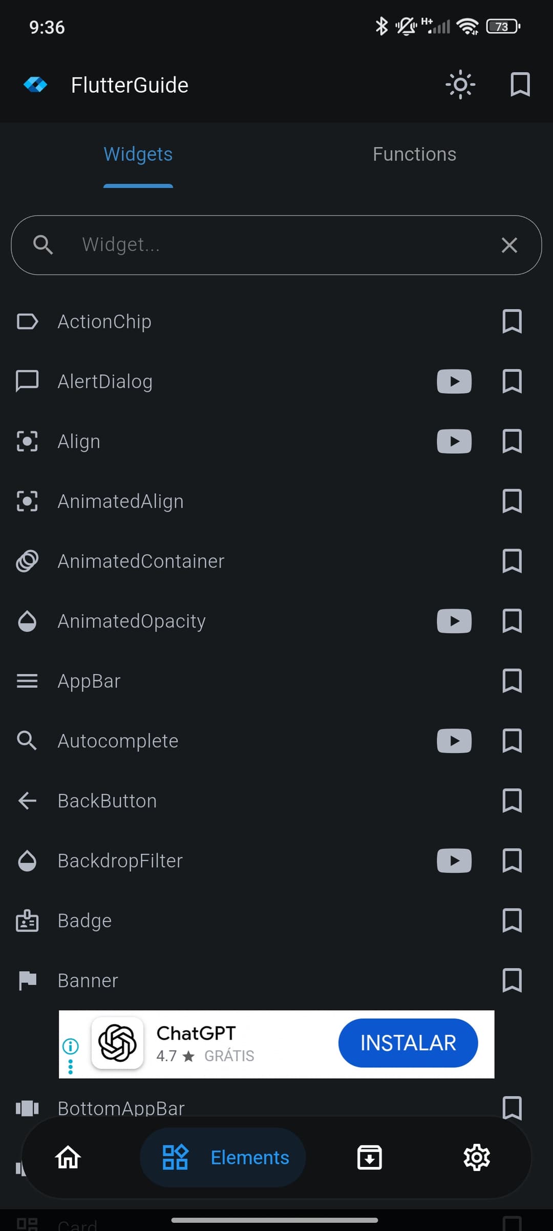Viewport: 553px width, 1231px height.
Task: Clear the widget search box
Action: coord(509,245)
